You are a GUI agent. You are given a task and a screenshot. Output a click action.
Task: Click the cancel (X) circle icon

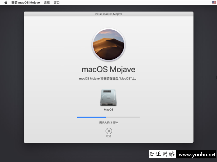[x=109, y=131]
